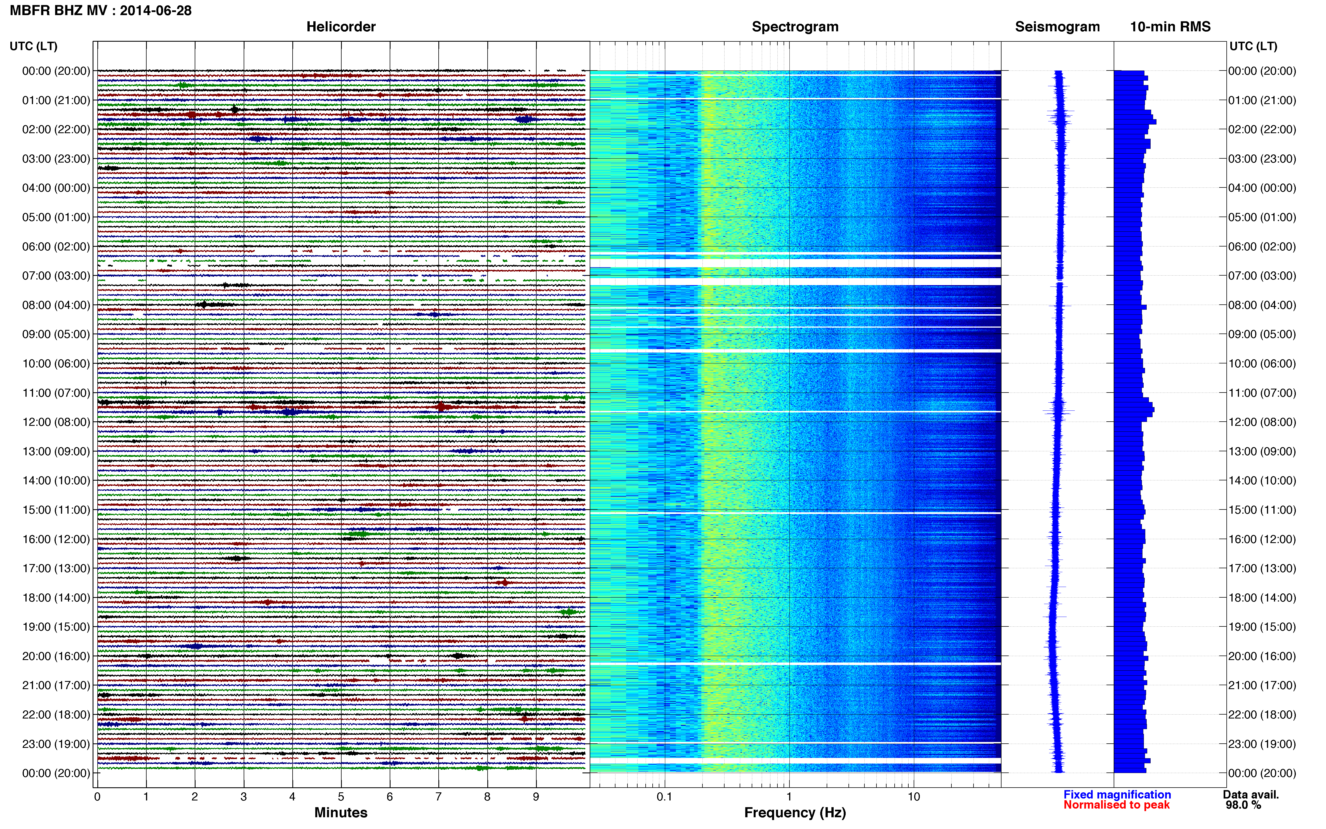The height and width of the screenshot is (829, 1326).
Task: Click the left '01:00 (21:00)' time label
Action: 56,100
